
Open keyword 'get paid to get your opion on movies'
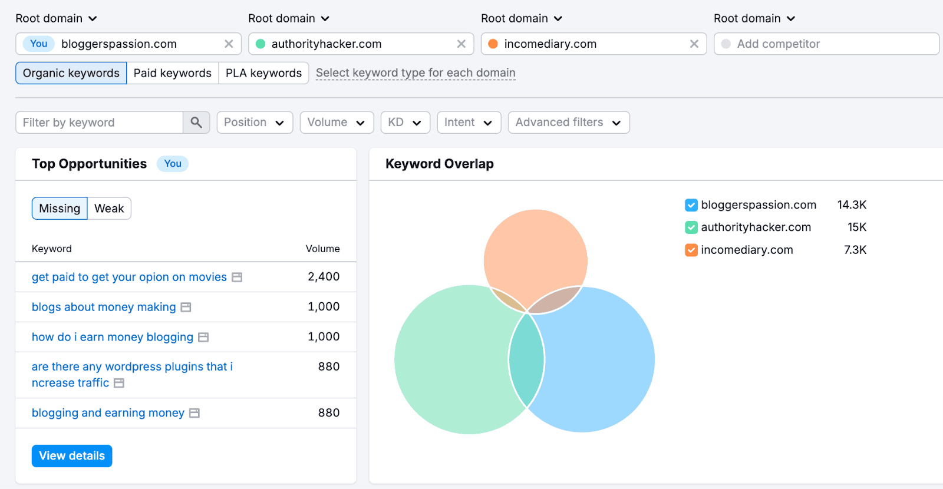tap(129, 277)
